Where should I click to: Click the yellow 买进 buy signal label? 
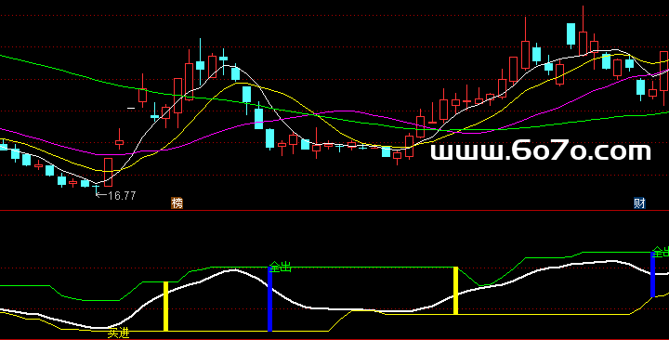coord(118,333)
